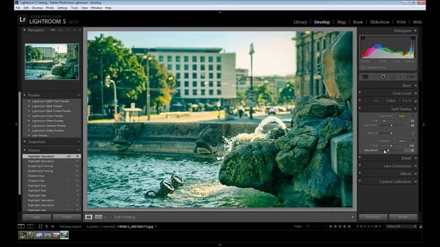Go forward with the right arrow icon
440x247 pixels.
click(52, 226)
